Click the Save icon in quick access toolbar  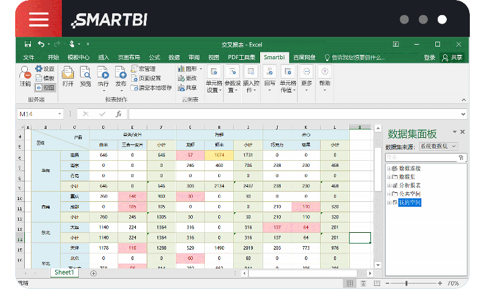(28, 44)
